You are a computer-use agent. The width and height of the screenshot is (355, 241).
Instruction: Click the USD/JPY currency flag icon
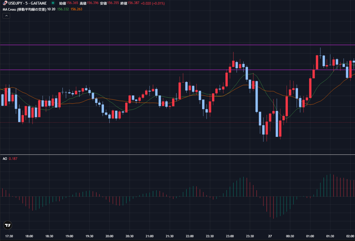5,3
